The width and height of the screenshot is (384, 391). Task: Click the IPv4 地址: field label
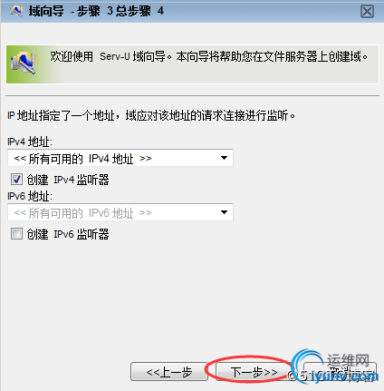click(x=30, y=142)
